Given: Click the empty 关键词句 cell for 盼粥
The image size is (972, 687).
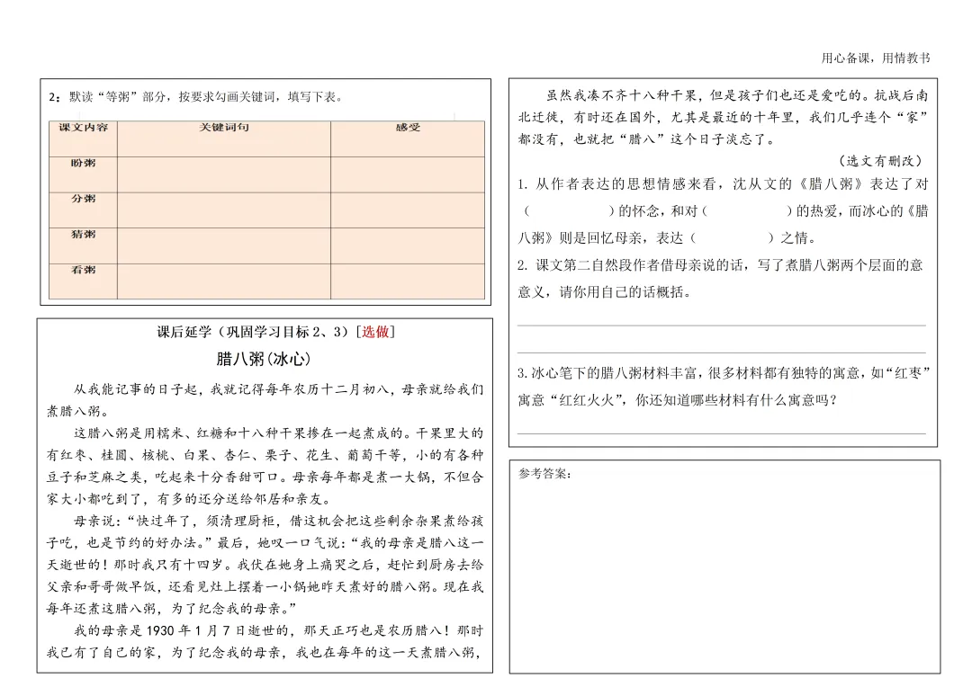Looking at the screenshot, I should click(224, 174).
